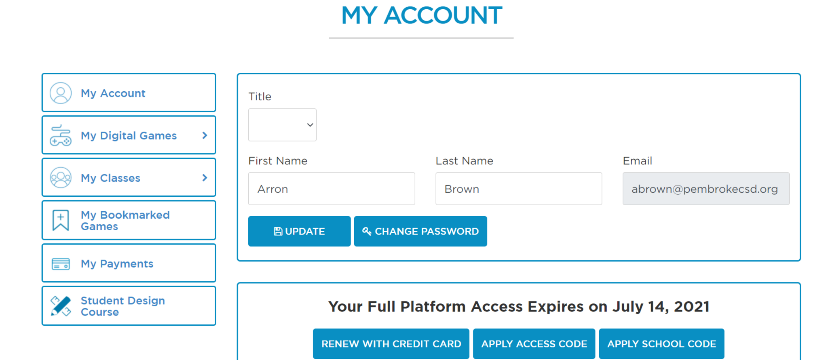Open the Title dropdown
828x360 pixels.
(x=282, y=125)
